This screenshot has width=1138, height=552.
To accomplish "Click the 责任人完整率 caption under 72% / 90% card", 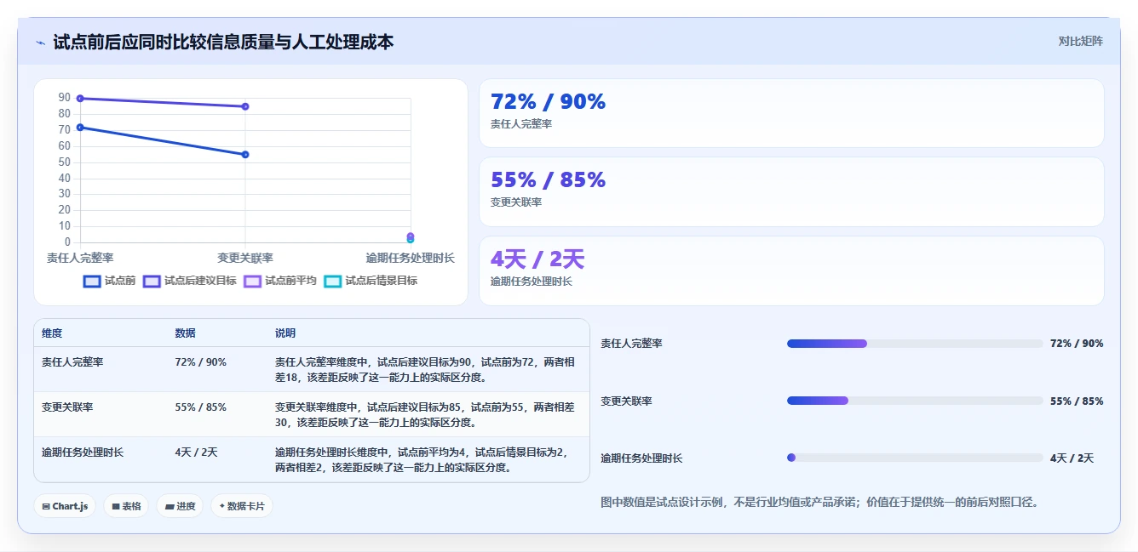I will click(521, 124).
